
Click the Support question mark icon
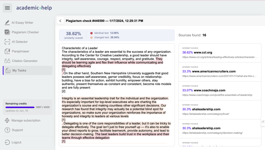point(7,130)
